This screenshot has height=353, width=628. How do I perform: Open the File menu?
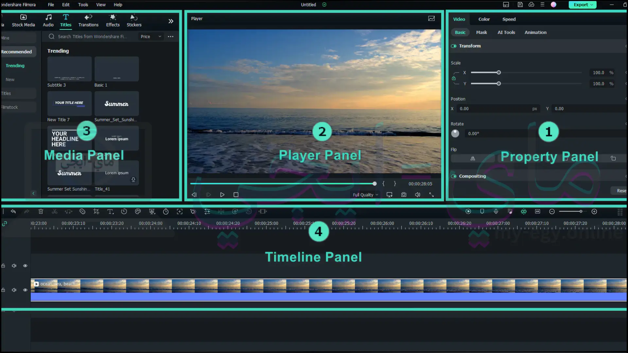[51, 5]
